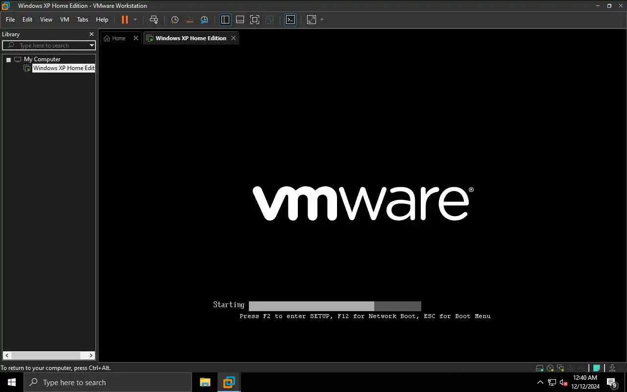Close the Windows XP Home Edition tab
The image size is (627, 392).
pos(233,38)
